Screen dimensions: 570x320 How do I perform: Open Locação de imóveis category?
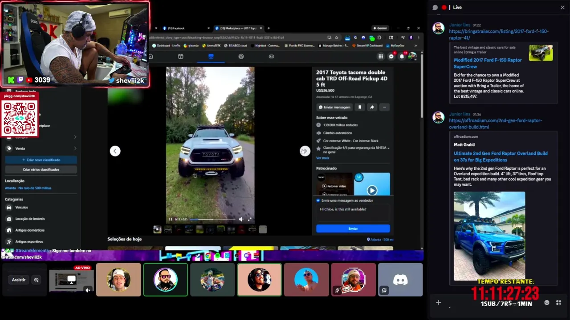point(30,219)
